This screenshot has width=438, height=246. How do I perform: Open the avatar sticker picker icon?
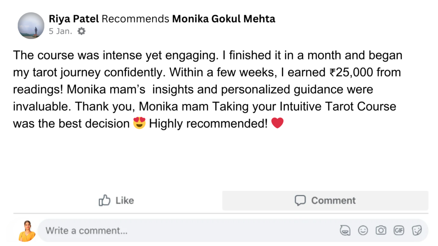(345, 231)
